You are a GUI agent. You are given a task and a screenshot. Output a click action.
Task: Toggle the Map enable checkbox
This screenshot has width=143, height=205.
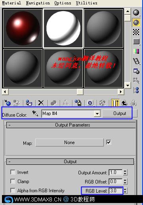pos(109,143)
